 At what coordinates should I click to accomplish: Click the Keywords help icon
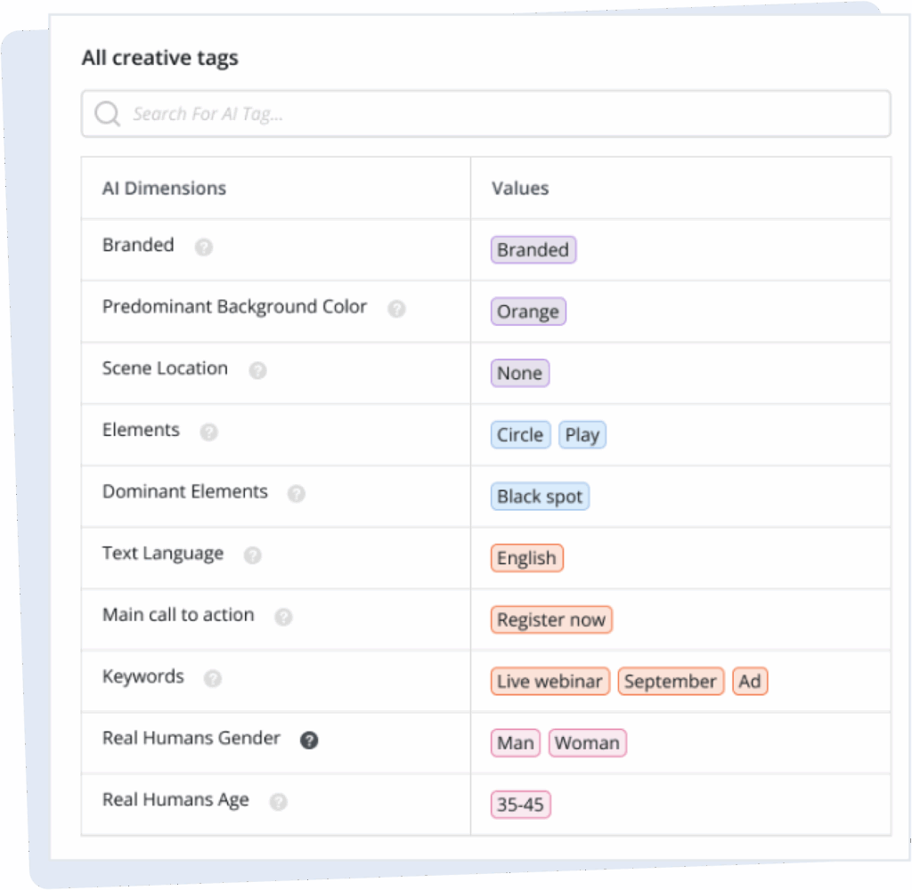coord(213,679)
